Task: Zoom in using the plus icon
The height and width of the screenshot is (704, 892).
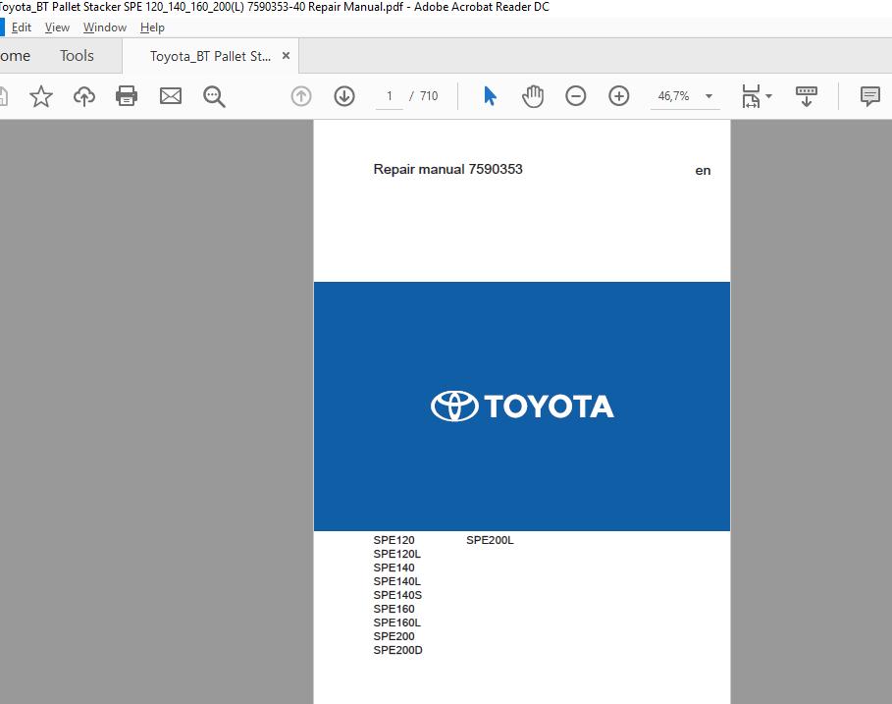Action: pyautogui.click(x=619, y=96)
